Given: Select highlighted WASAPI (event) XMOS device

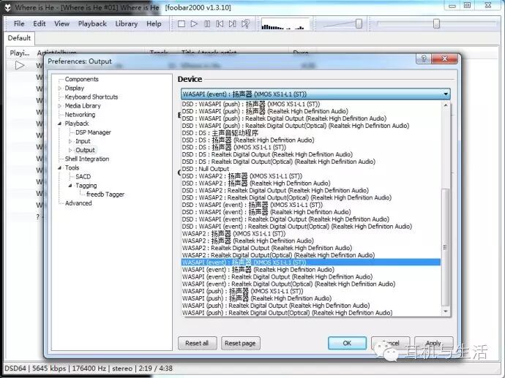Looking at the screenshot, I should [311, 262].
